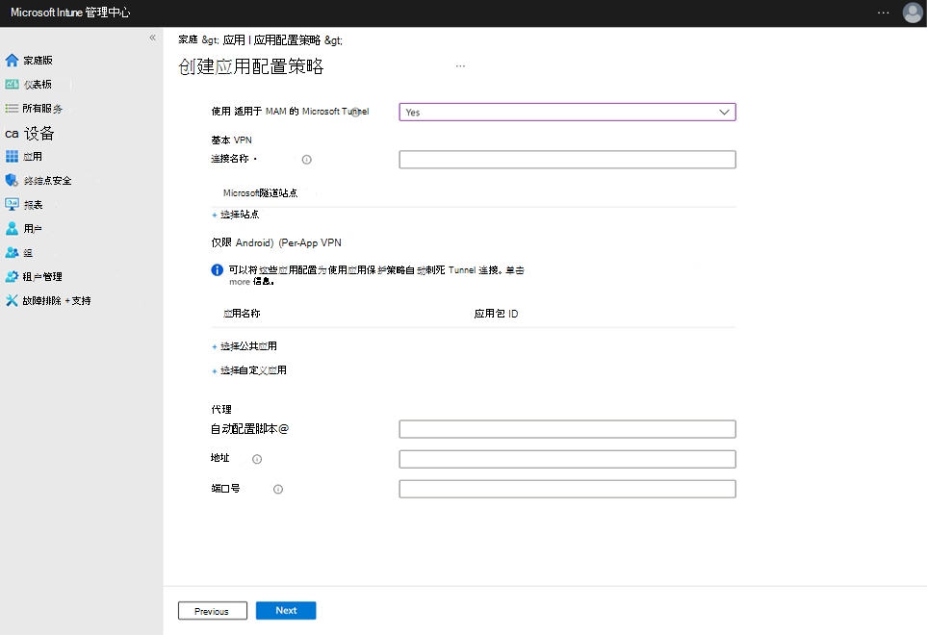Click the more 信息 link in notice
The height and width of the screenshot is (635, 927).
pyautogui.click(x=251, y=282)
